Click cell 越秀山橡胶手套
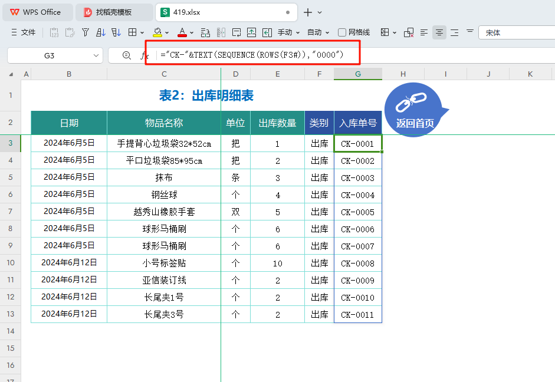 [164, 212]
